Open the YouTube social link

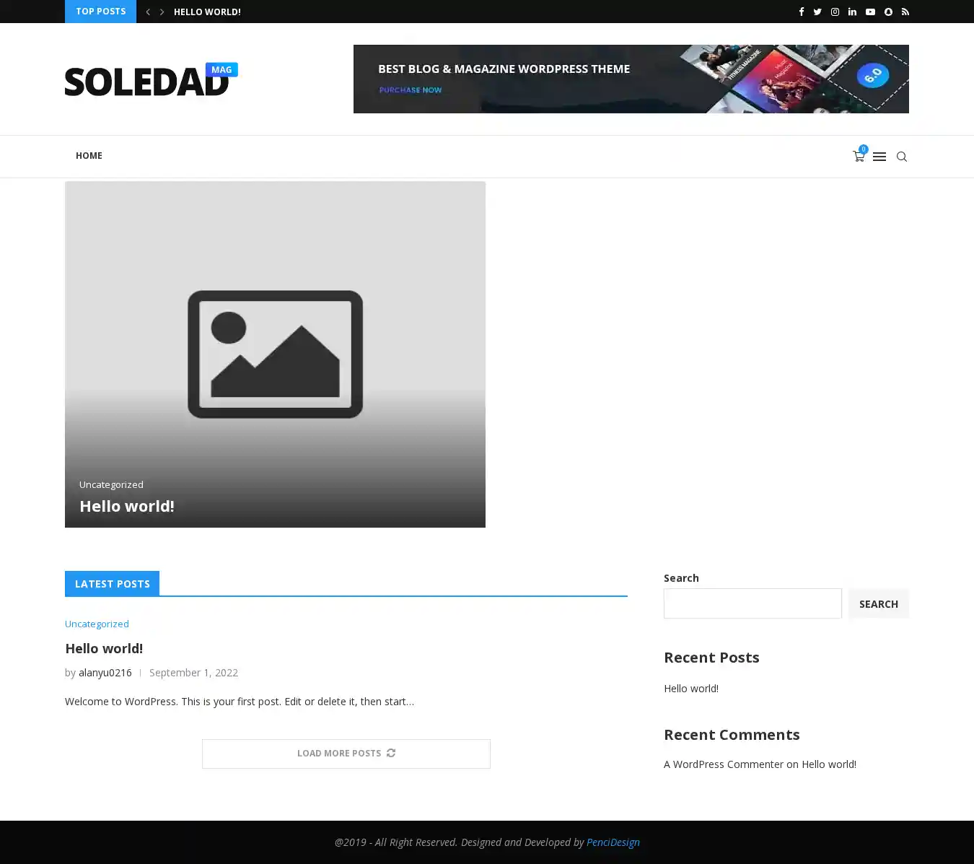870,12
